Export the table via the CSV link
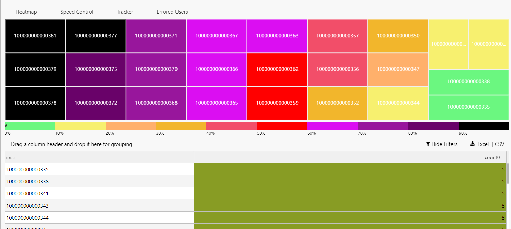 coord(500,144)
